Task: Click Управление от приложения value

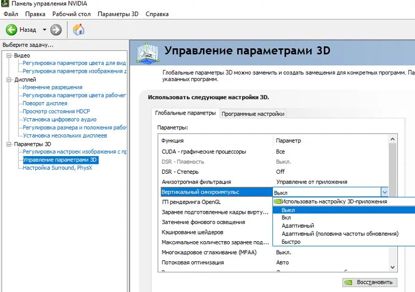Action: pyautogui.click(x=312, y=182)
